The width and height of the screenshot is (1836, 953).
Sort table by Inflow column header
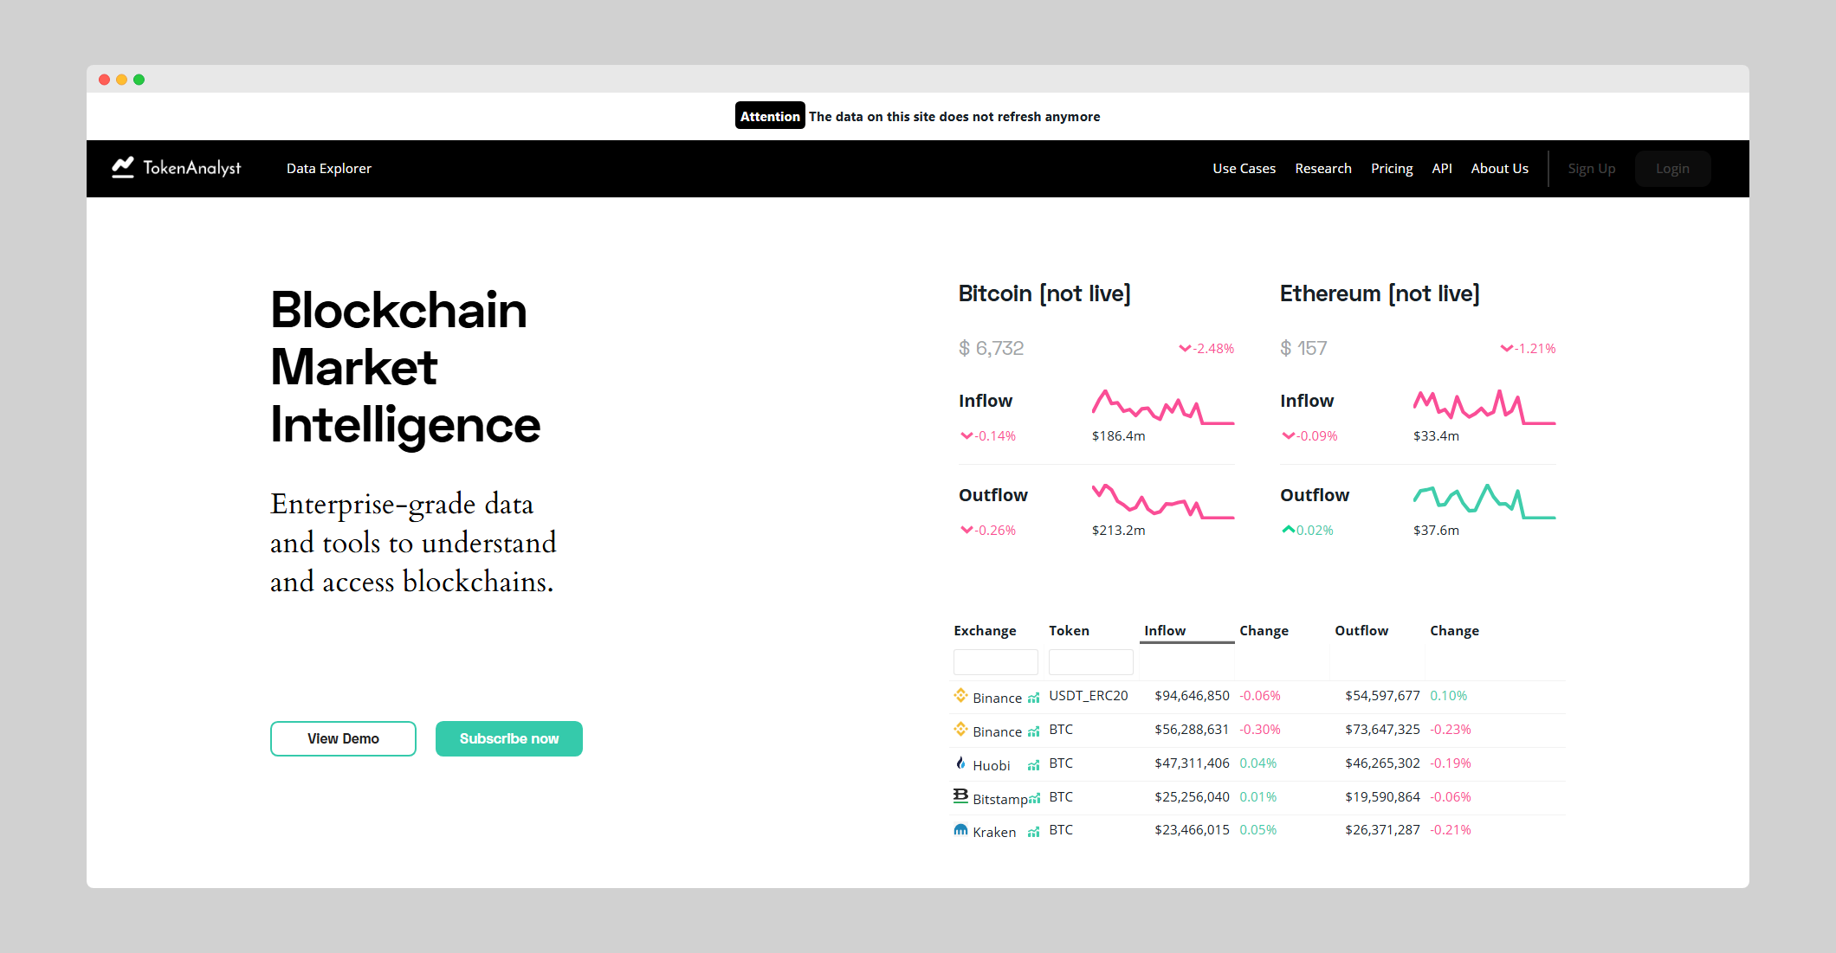coord(1165,630)
